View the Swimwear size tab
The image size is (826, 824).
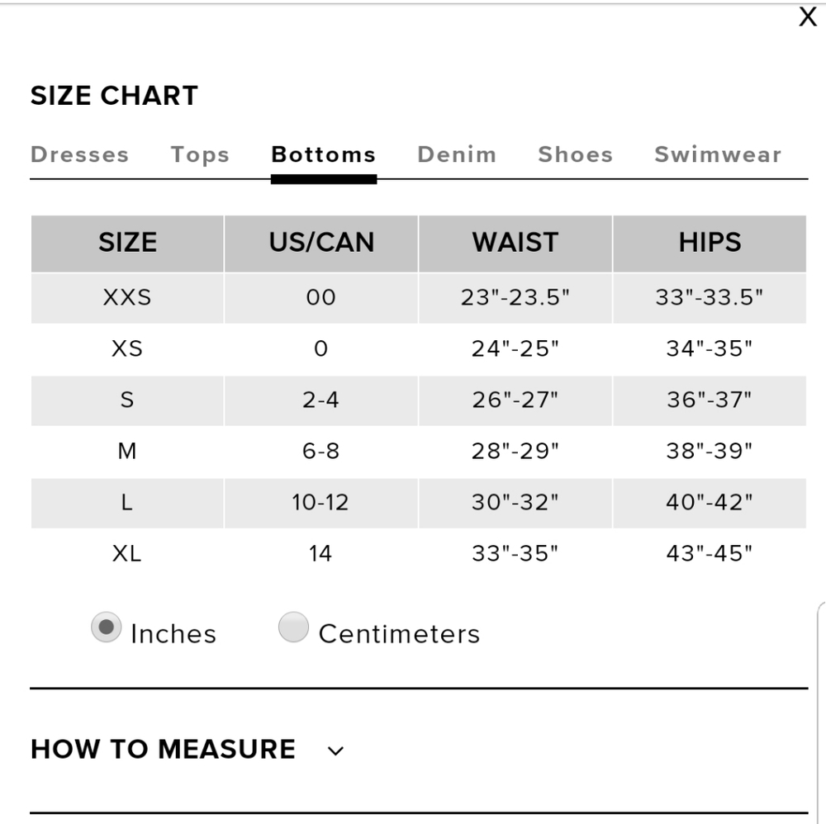[x=717, y=154]
